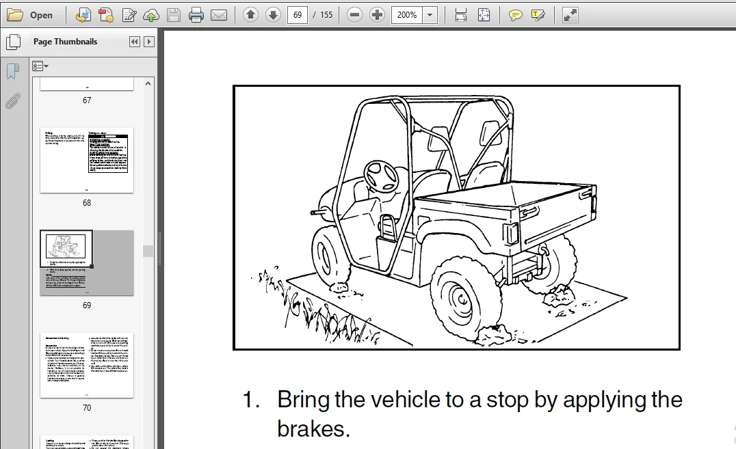The width and height of the screenshot is (736, 449).
Task: Click the Convert/export PDF icon with gear
Action: (106, 15)
